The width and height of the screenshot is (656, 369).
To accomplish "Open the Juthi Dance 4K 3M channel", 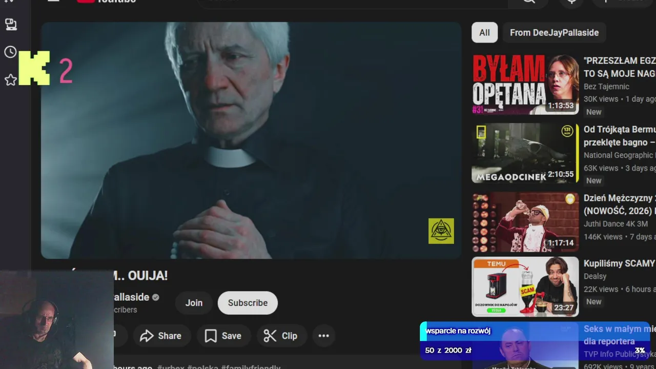I will 616,224.
